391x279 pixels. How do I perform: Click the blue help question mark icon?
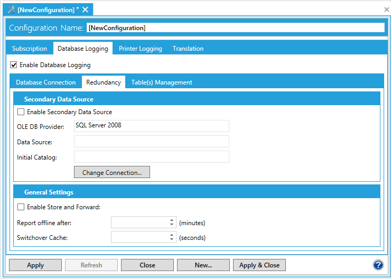(x=378, y=265)
